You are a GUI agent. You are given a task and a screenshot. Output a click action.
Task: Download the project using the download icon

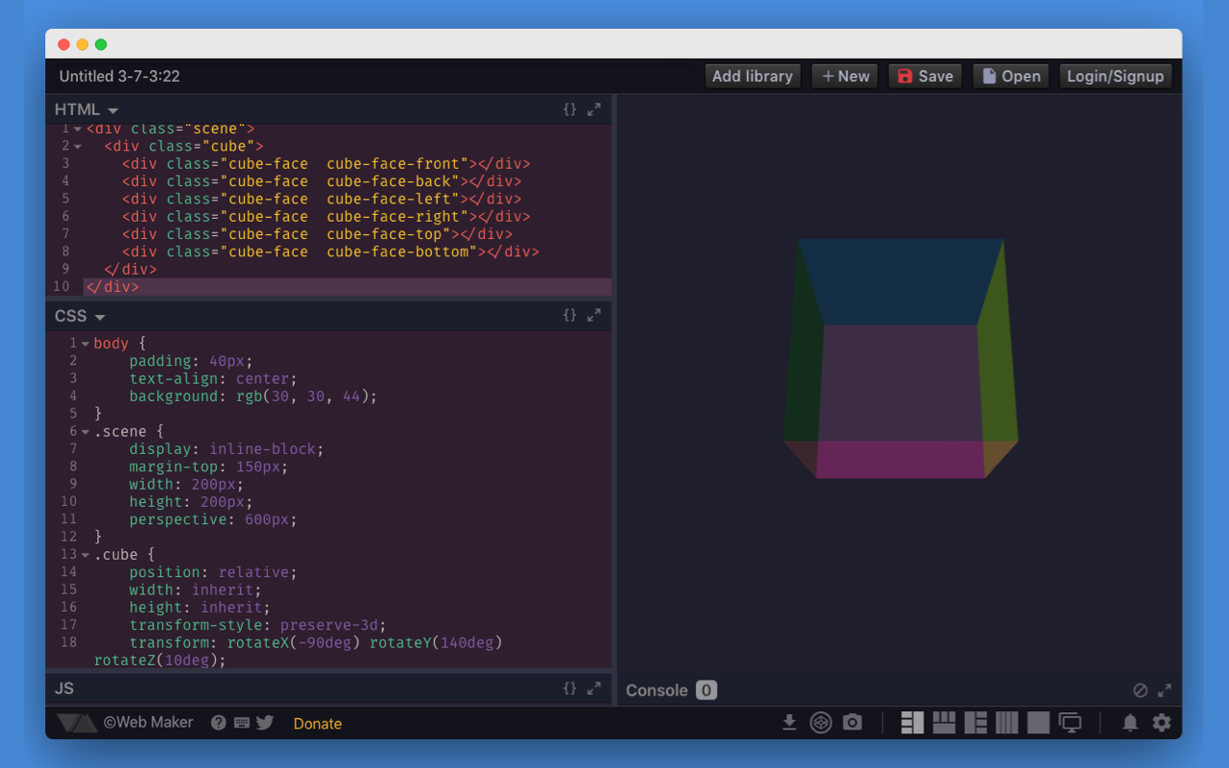pyautogui.click(x=790, y=722)
